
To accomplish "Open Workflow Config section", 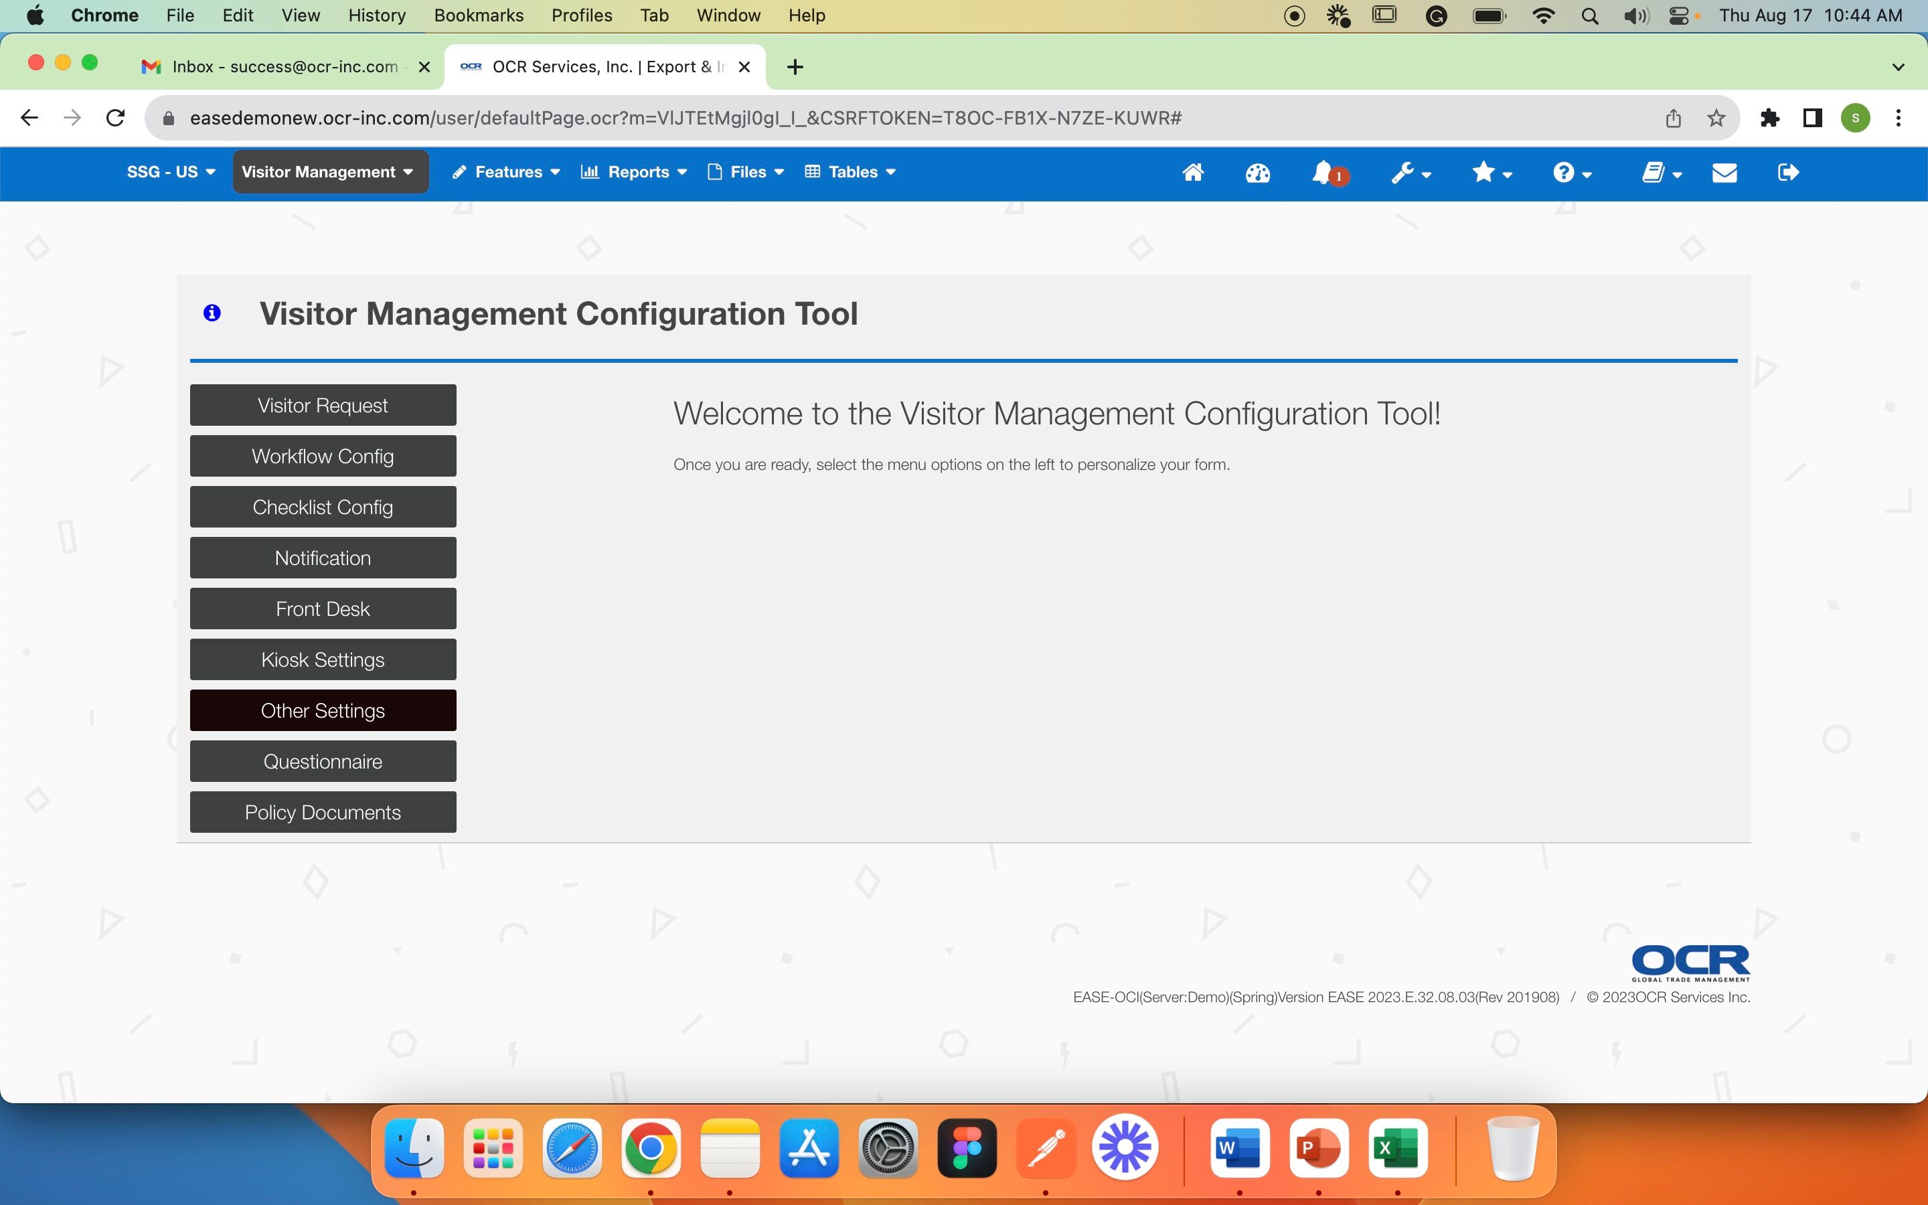I will [x=323, y=456].
